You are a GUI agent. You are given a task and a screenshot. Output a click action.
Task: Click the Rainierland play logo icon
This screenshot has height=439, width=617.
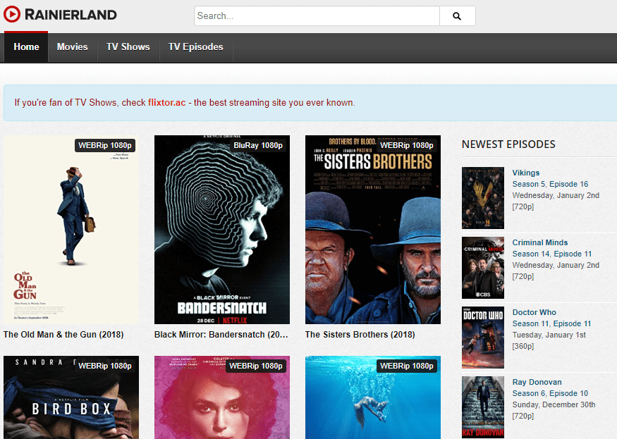[12, 15]
